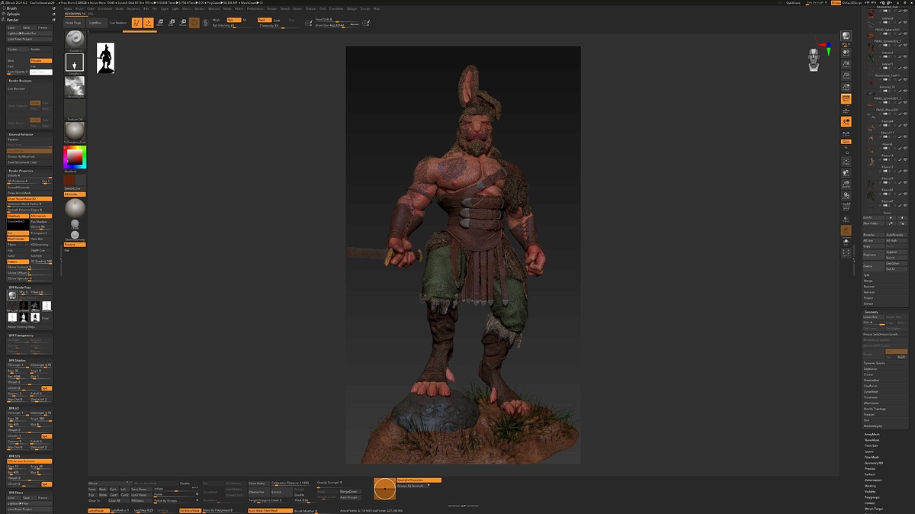
Task: Open the Help menu
Action: [x=376, y=8]
